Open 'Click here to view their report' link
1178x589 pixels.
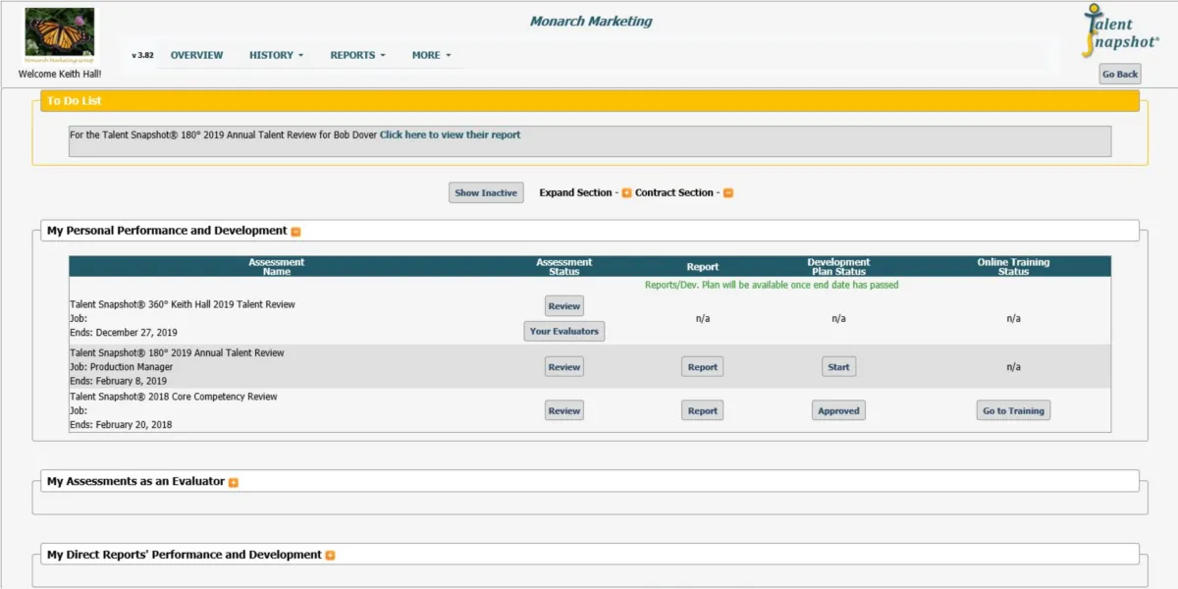pos(450,134)
